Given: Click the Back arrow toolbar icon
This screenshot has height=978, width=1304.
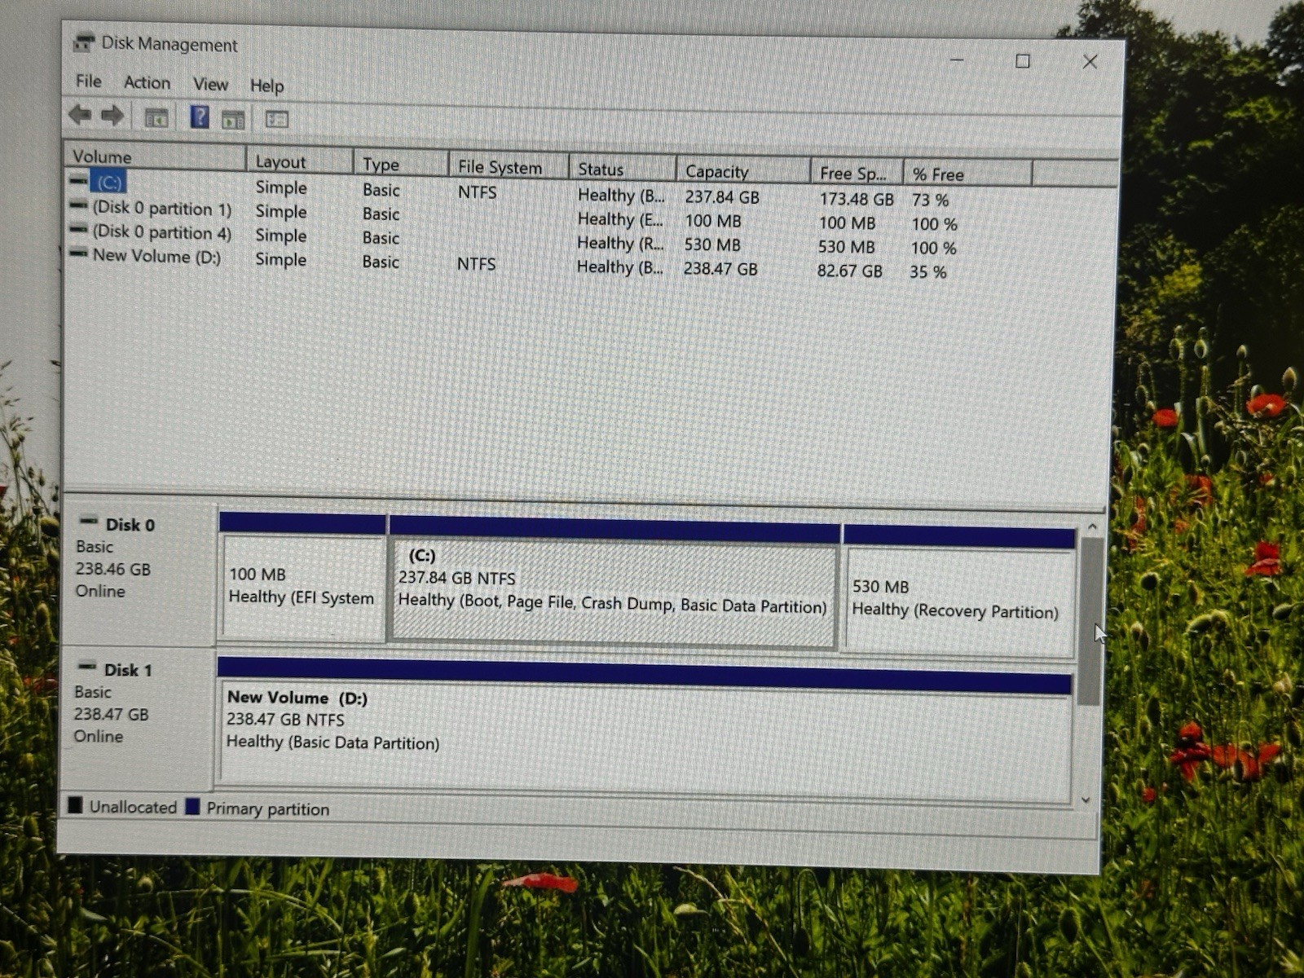Looking at the screenshot, I should point(80,115).
